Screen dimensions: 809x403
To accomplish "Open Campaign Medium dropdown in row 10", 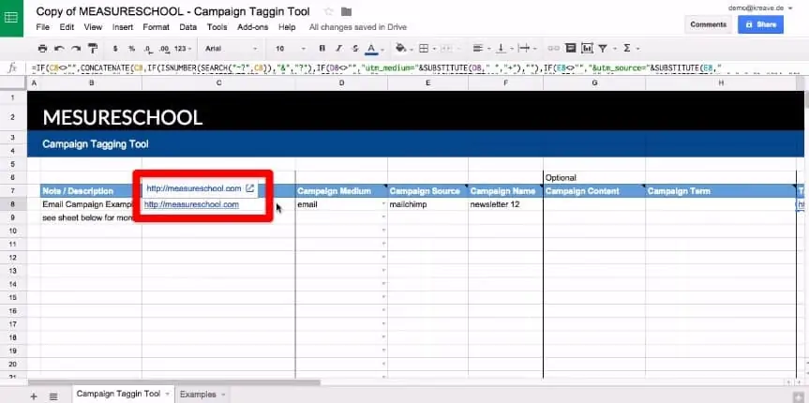I will [383, 231].
